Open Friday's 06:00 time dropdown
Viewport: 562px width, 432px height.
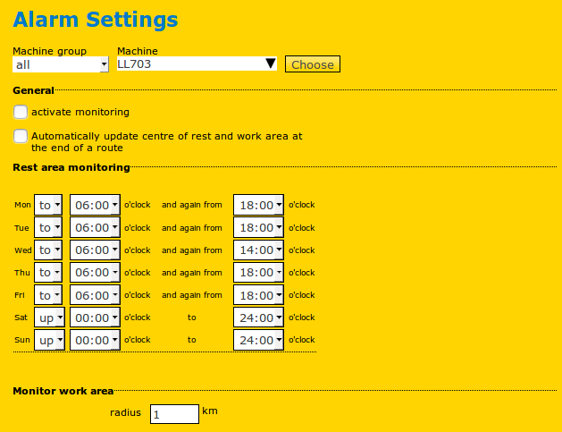tap(95, 295)
